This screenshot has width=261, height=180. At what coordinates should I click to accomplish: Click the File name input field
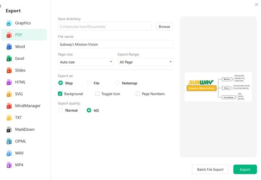tap(115, 44)
